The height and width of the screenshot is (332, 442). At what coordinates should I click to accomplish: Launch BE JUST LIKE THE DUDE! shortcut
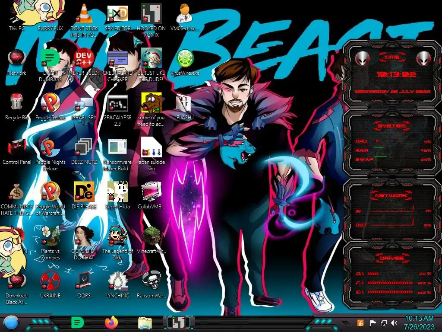tap(151, 66)
